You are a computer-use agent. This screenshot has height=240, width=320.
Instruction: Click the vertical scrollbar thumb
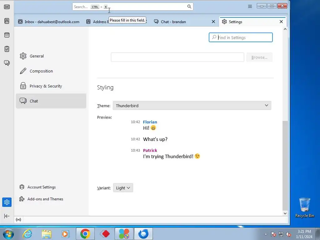285,165
